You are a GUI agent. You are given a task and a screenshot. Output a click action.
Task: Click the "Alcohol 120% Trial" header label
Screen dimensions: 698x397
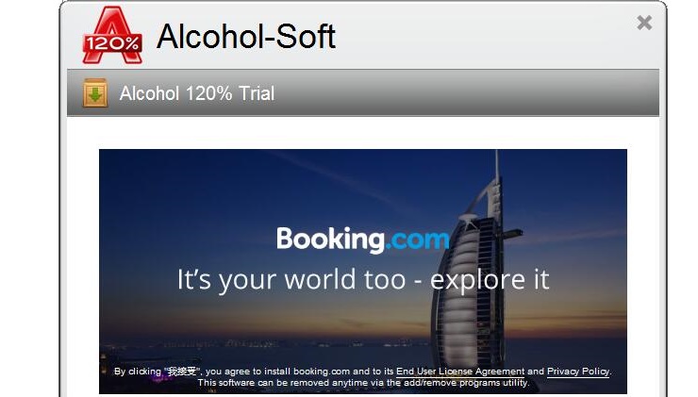click(197, 93)
